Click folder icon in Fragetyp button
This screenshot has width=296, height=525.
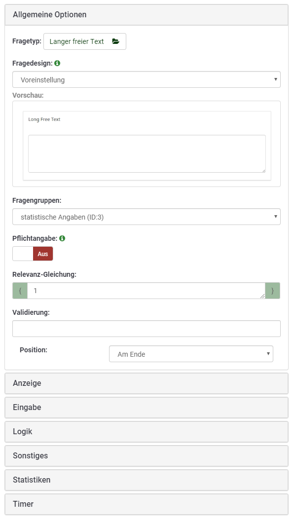pos(115,41)
